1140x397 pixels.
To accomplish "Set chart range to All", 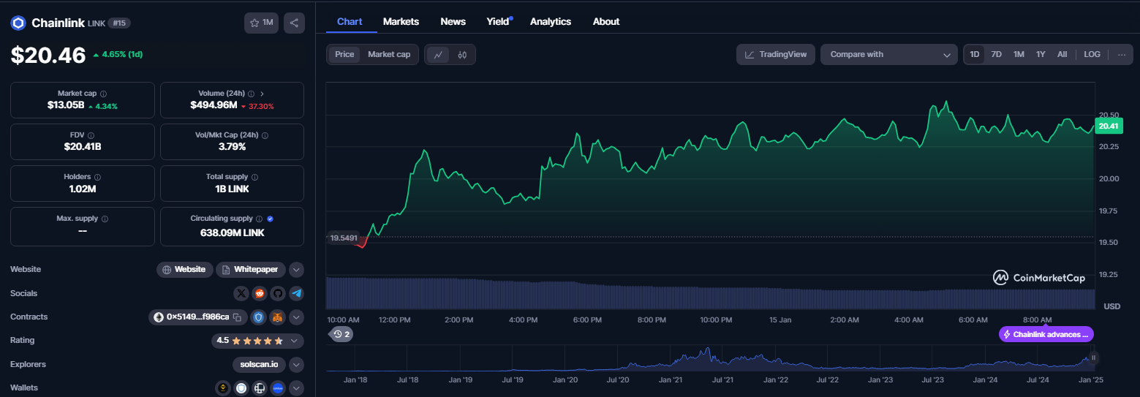I will pyautogui.click(x=1062, y=54).
